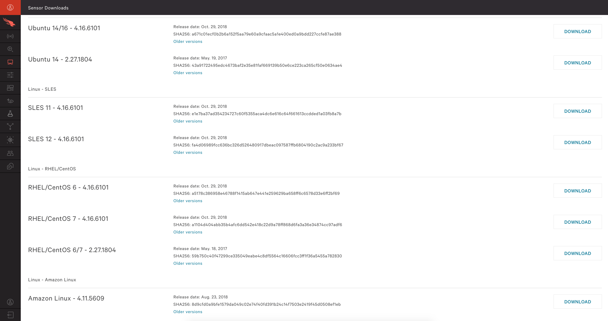The width and height of the screenshot is (608, 321).
Task: Open the Users people icon in sidebar
Action: click(x=10, y=153)
